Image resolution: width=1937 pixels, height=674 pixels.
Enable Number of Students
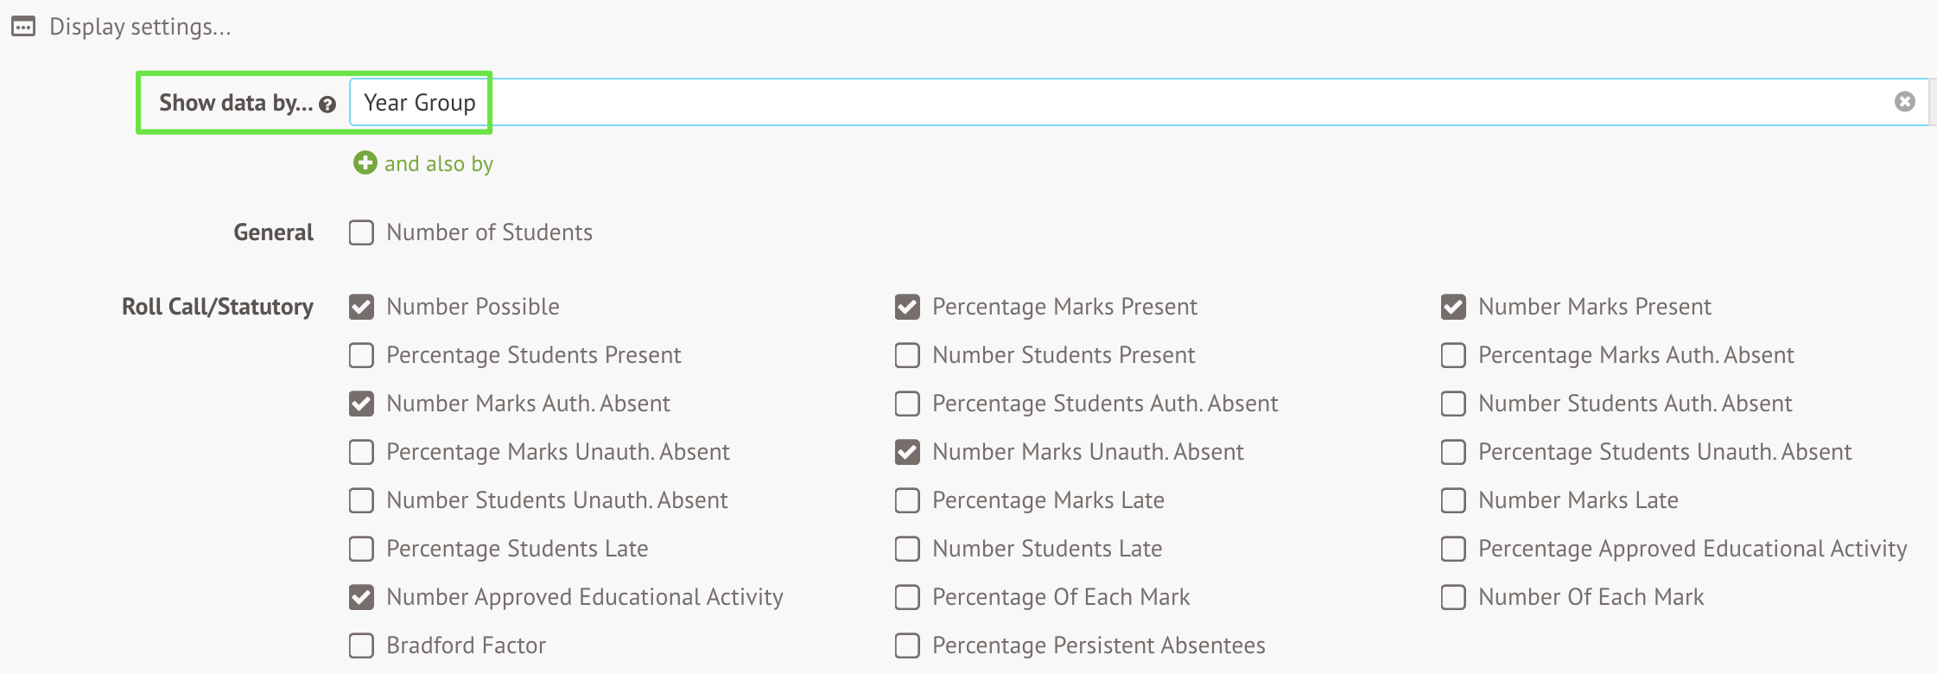click(x=360, y=232)
